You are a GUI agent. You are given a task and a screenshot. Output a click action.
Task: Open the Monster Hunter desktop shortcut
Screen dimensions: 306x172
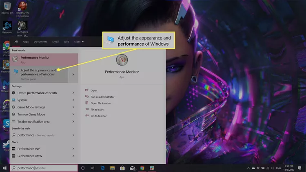22,26
